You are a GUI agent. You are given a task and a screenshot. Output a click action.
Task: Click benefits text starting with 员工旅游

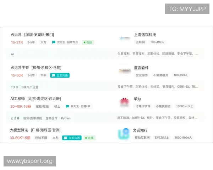pos(157,118)
